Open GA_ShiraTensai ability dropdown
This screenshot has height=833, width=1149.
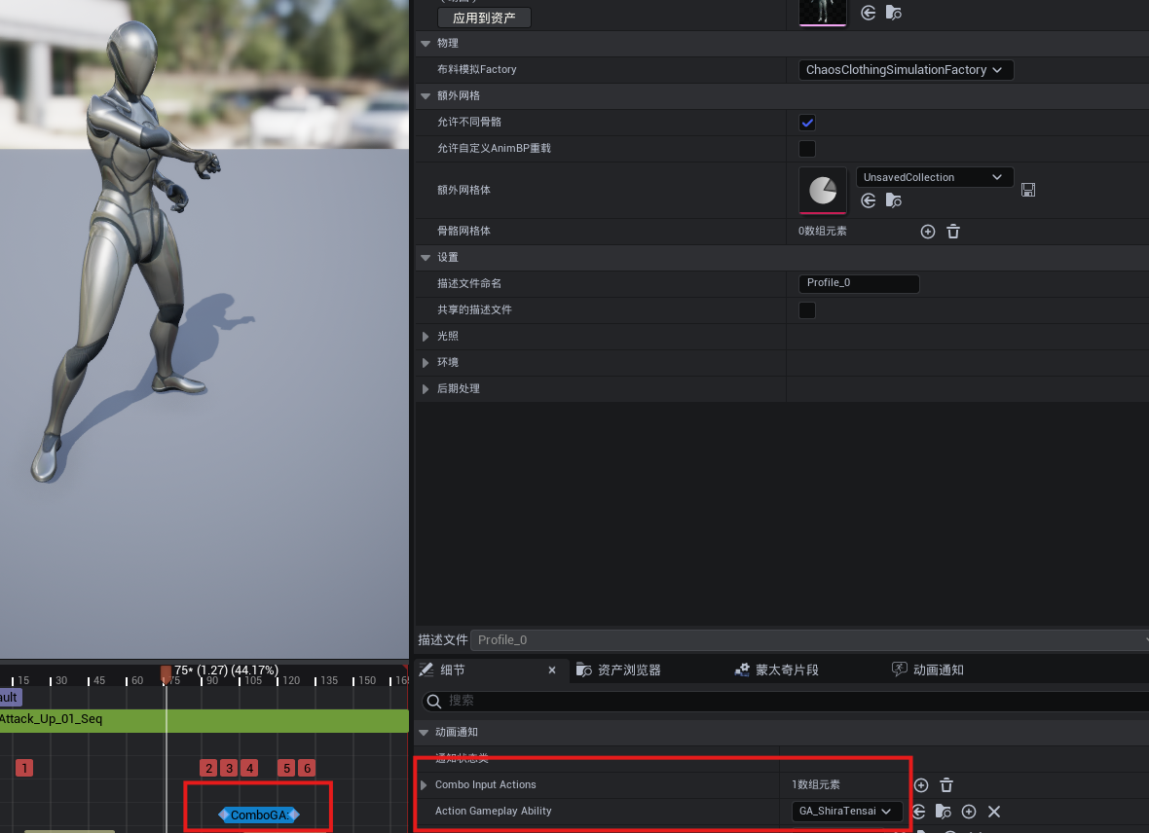845,812
